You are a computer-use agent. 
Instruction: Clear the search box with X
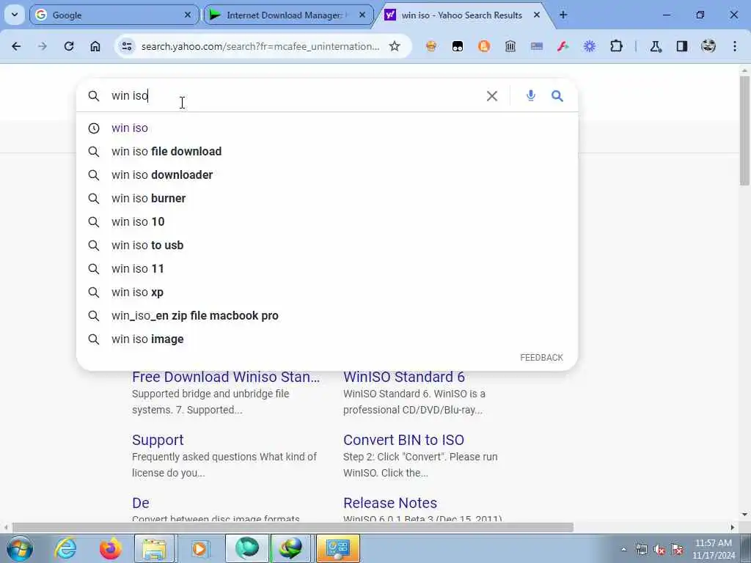click(x=492, y=96)
